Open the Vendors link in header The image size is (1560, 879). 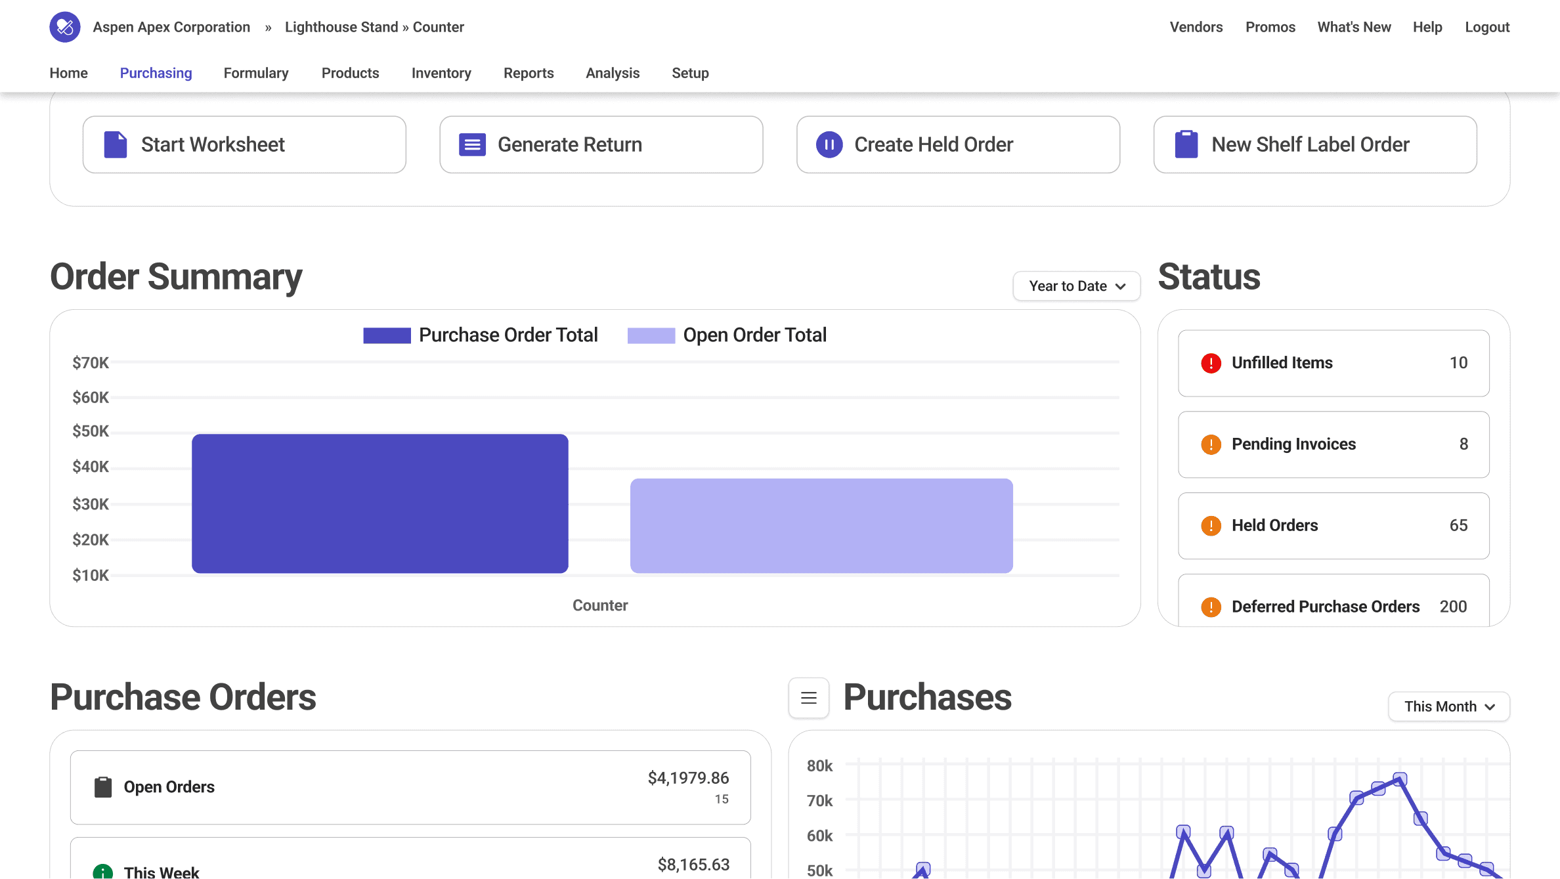pos(1196,27)
